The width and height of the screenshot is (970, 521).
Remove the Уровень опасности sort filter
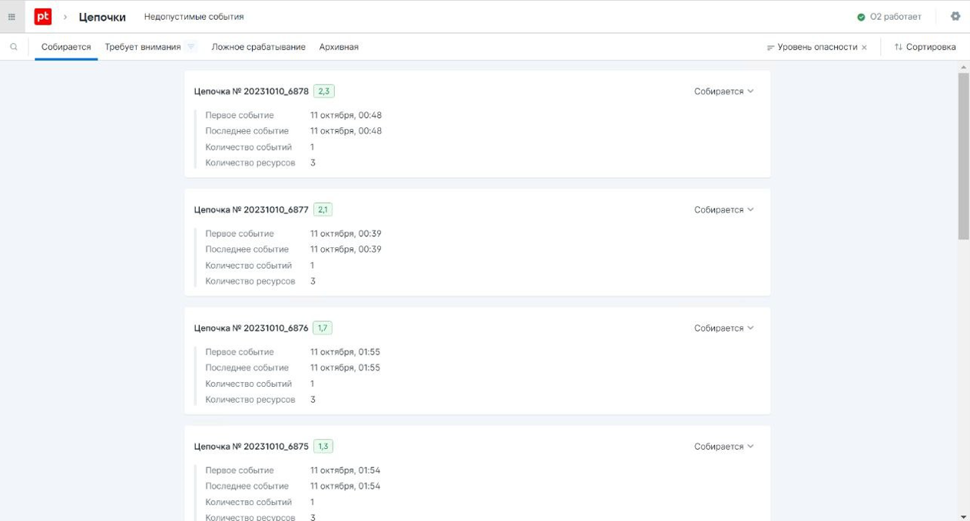tap(864, 48)
